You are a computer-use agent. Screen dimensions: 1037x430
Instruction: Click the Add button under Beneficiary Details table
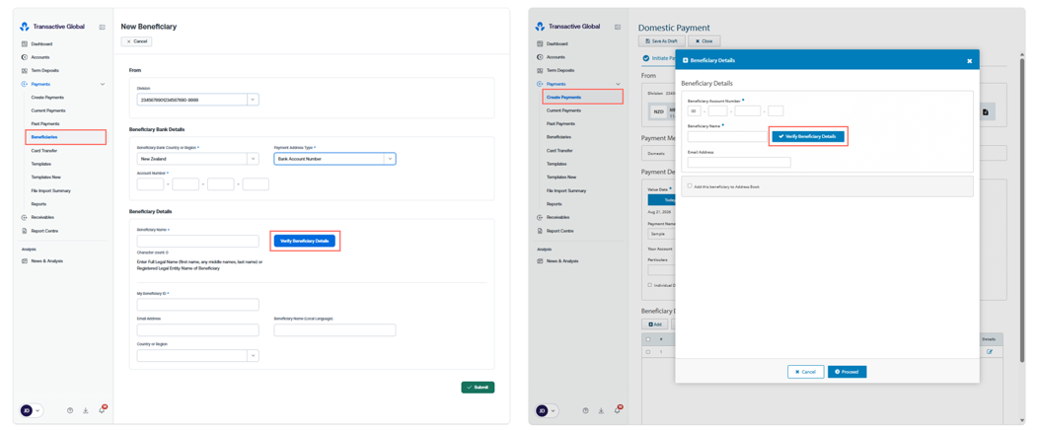[x=655, y=324]
